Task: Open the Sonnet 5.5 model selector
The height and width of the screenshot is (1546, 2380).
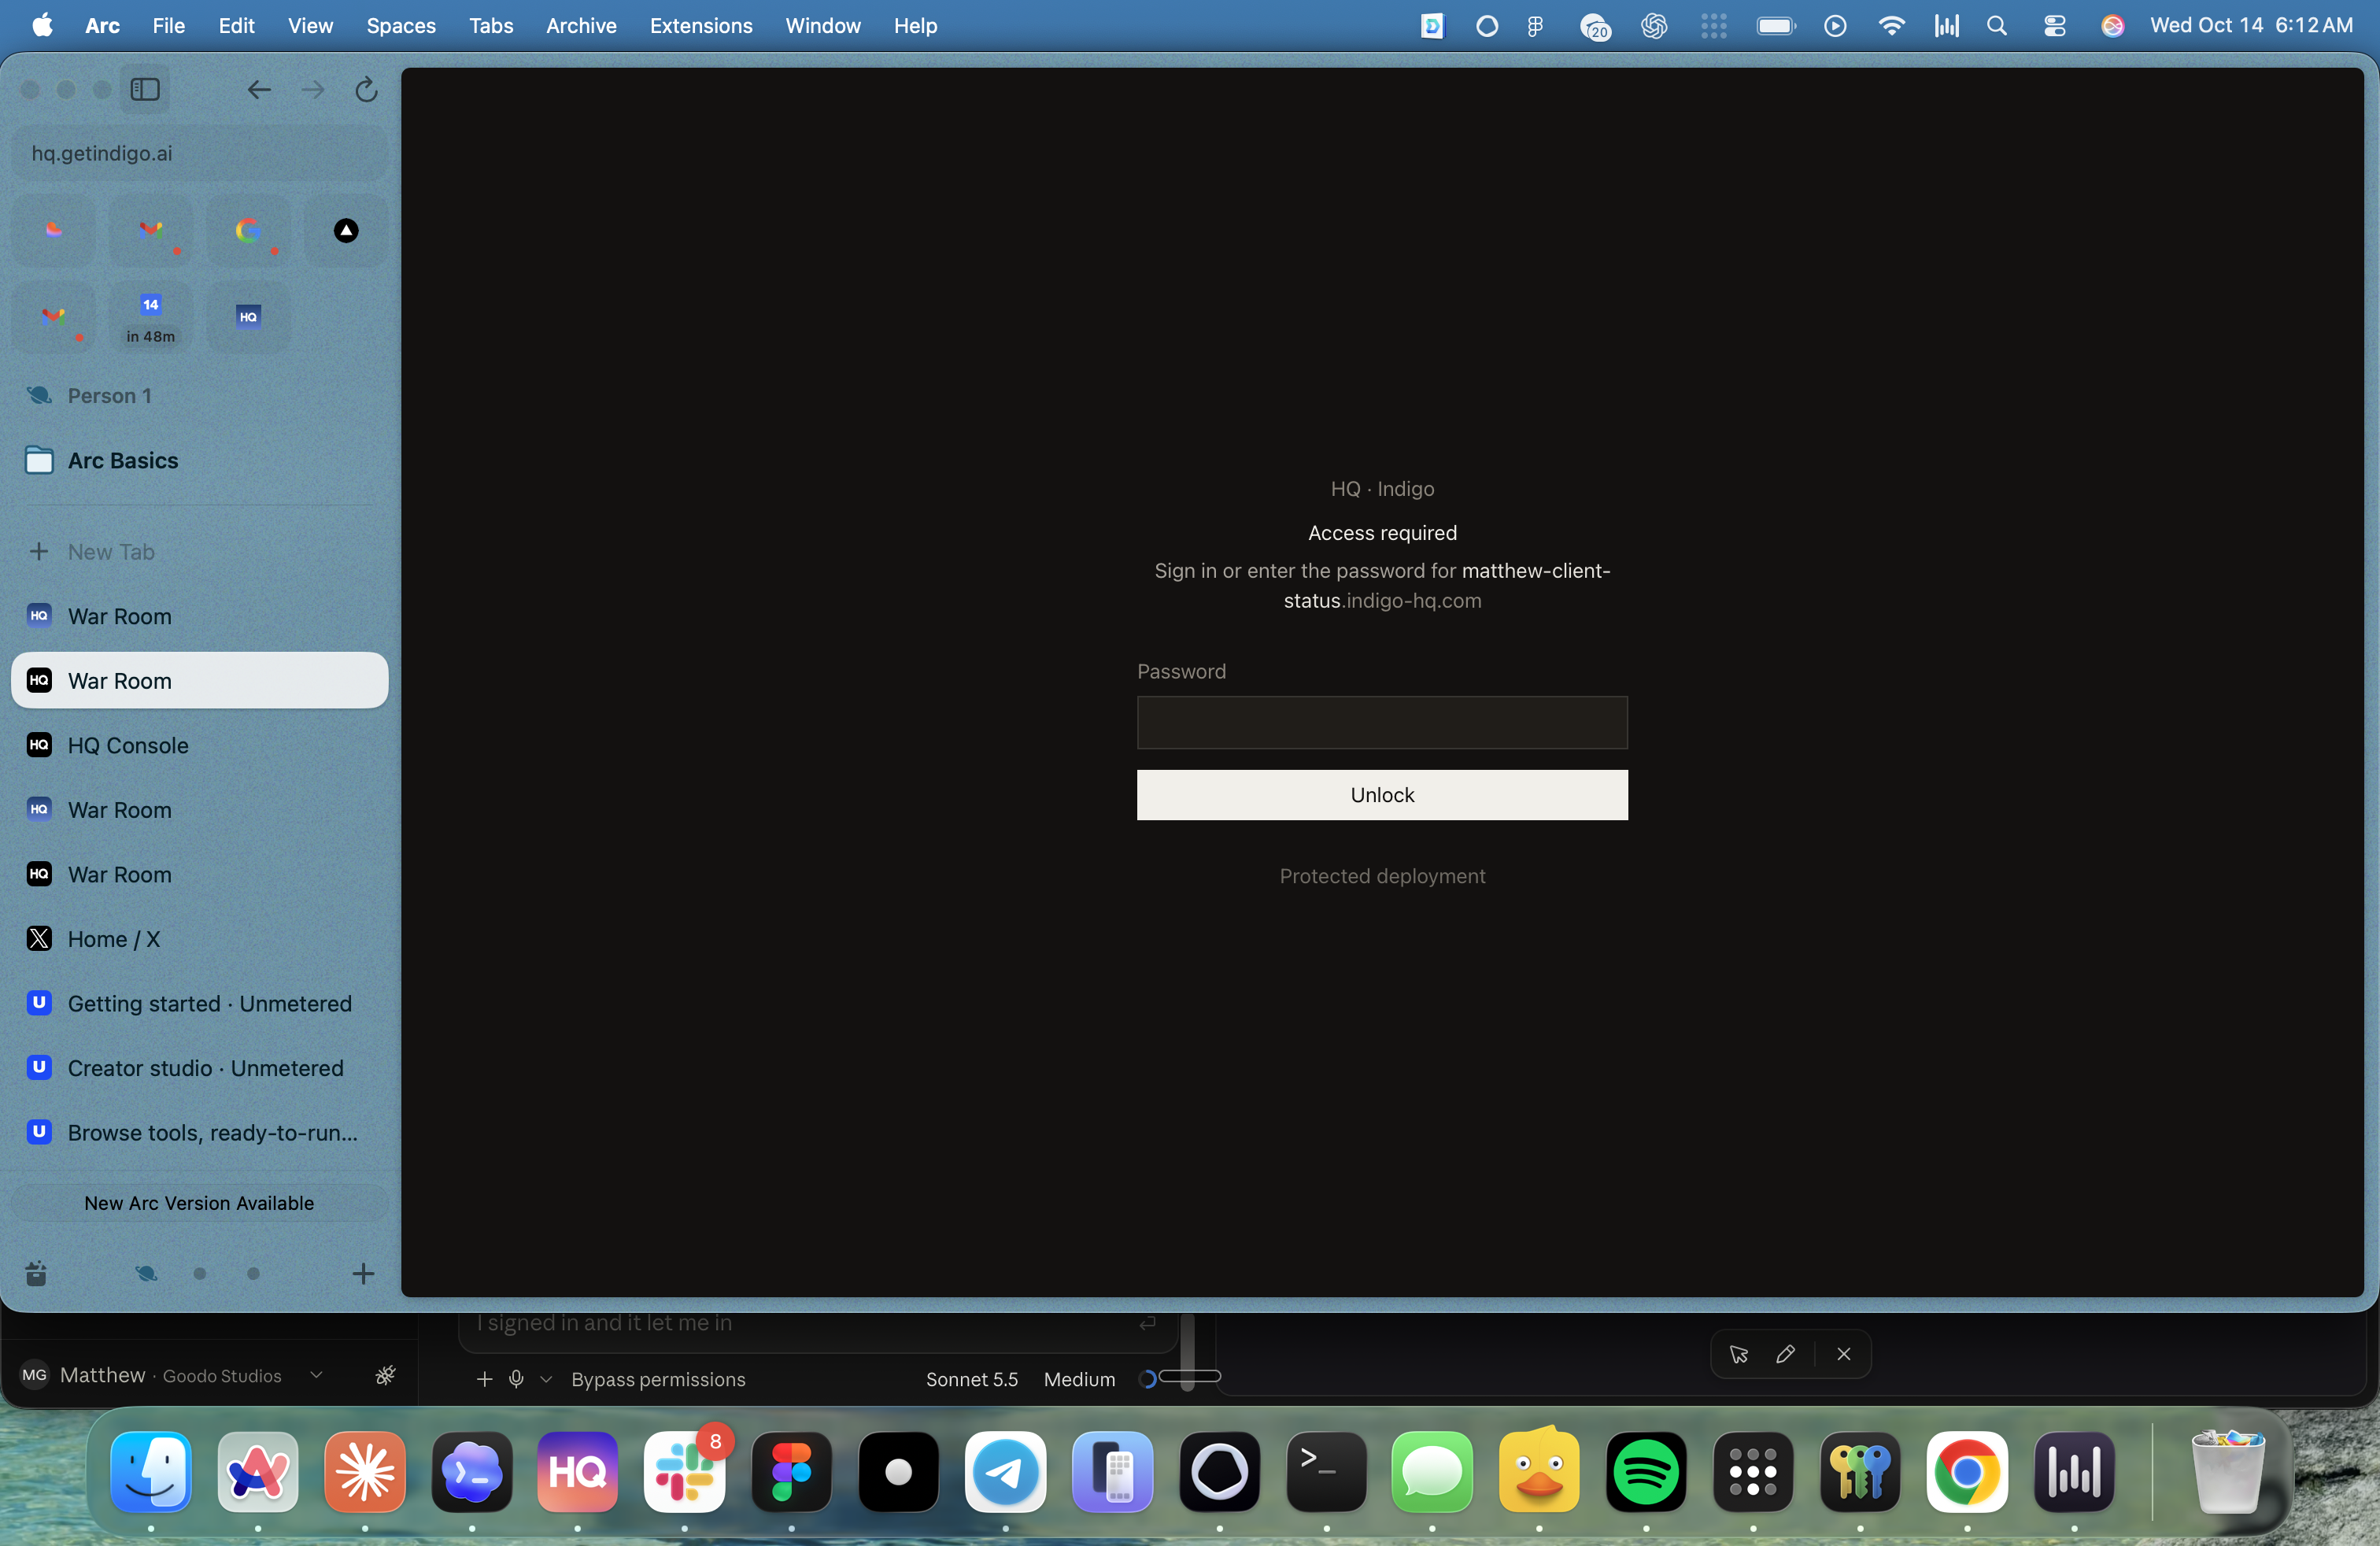Action: (x=971, y=1379)
